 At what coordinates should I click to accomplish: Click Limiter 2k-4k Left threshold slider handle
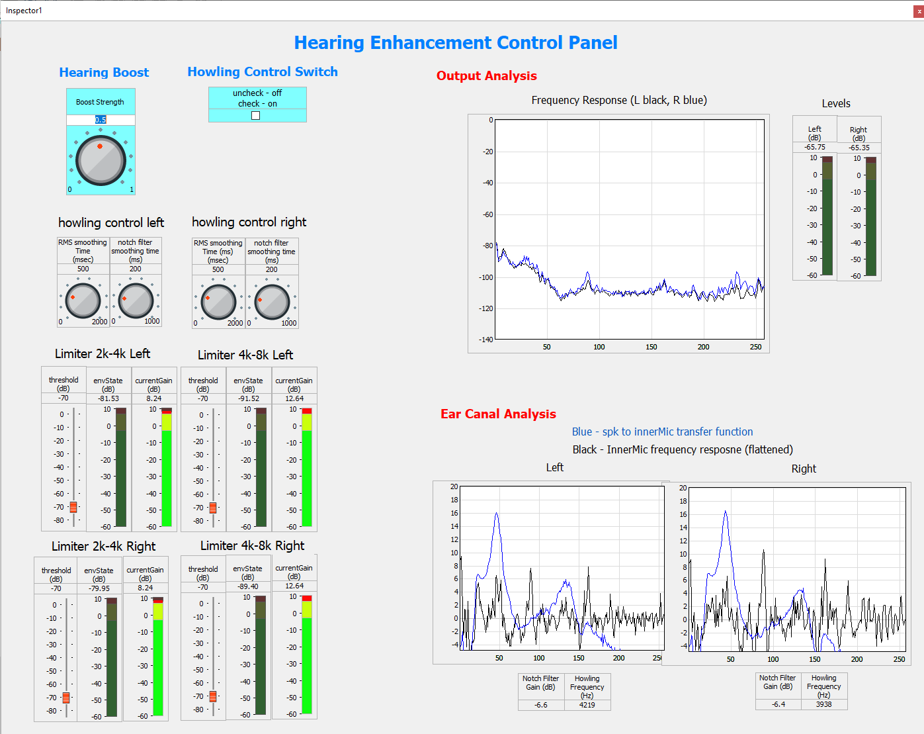click(x=73, y=508)
